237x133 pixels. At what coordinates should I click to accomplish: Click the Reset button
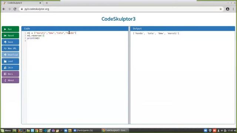point(10,35)
